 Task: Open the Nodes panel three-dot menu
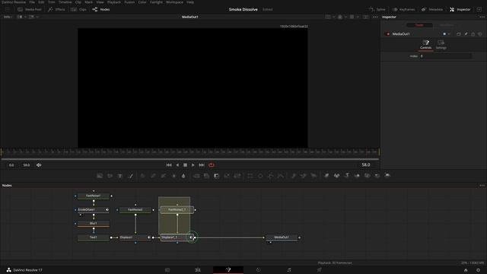click(482, 186)
